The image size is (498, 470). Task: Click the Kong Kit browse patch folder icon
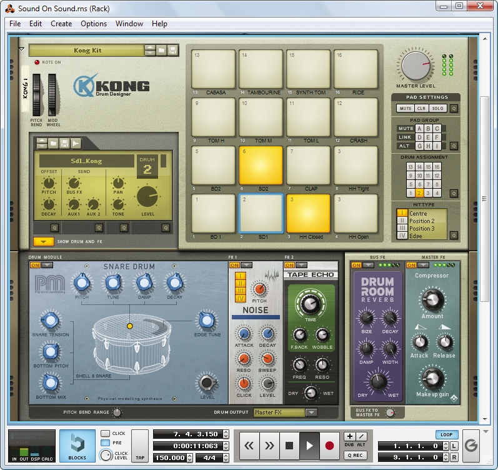pos(161,50)
